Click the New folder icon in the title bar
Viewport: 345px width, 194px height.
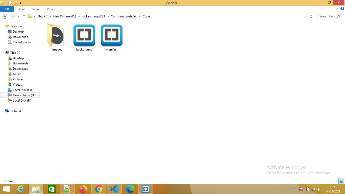tap(16, 3)
